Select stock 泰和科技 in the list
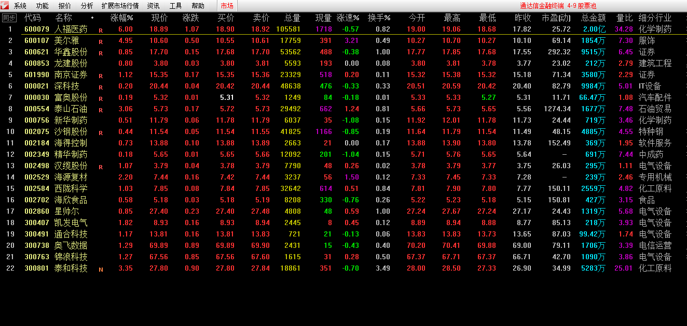 pos(71,268)
